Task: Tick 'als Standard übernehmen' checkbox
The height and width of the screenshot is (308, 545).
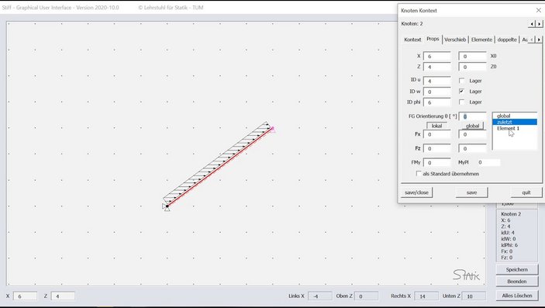Action: 419,173
